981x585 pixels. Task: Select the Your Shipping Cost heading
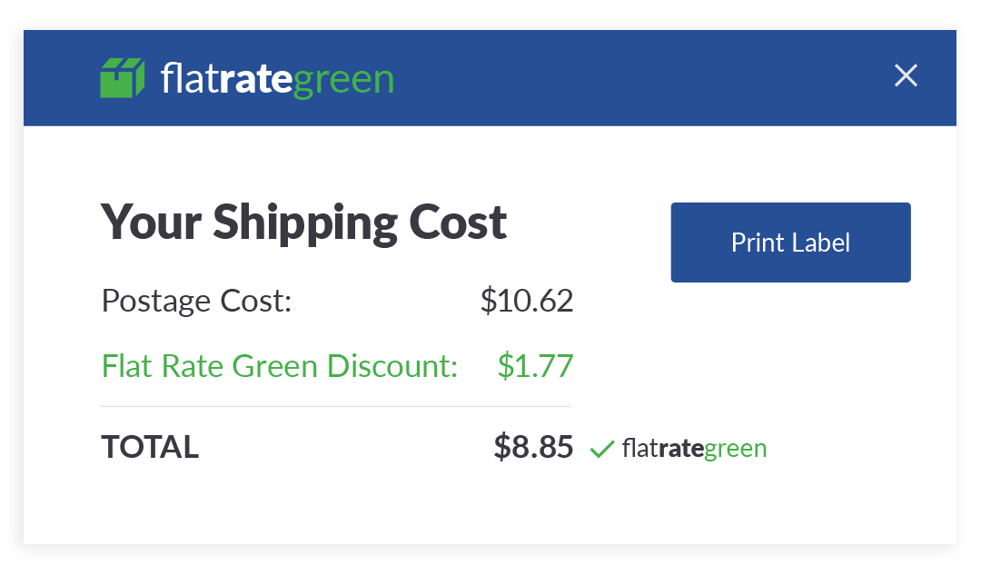coord(303,221)
